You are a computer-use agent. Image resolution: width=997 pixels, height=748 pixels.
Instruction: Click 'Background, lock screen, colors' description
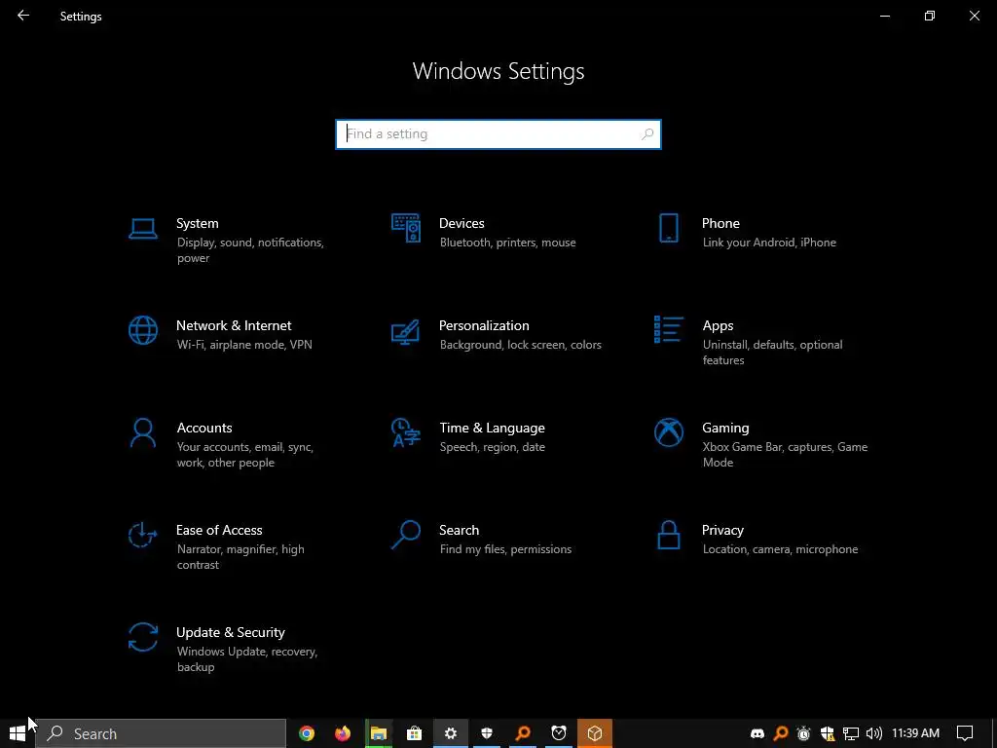click(521, 345)
